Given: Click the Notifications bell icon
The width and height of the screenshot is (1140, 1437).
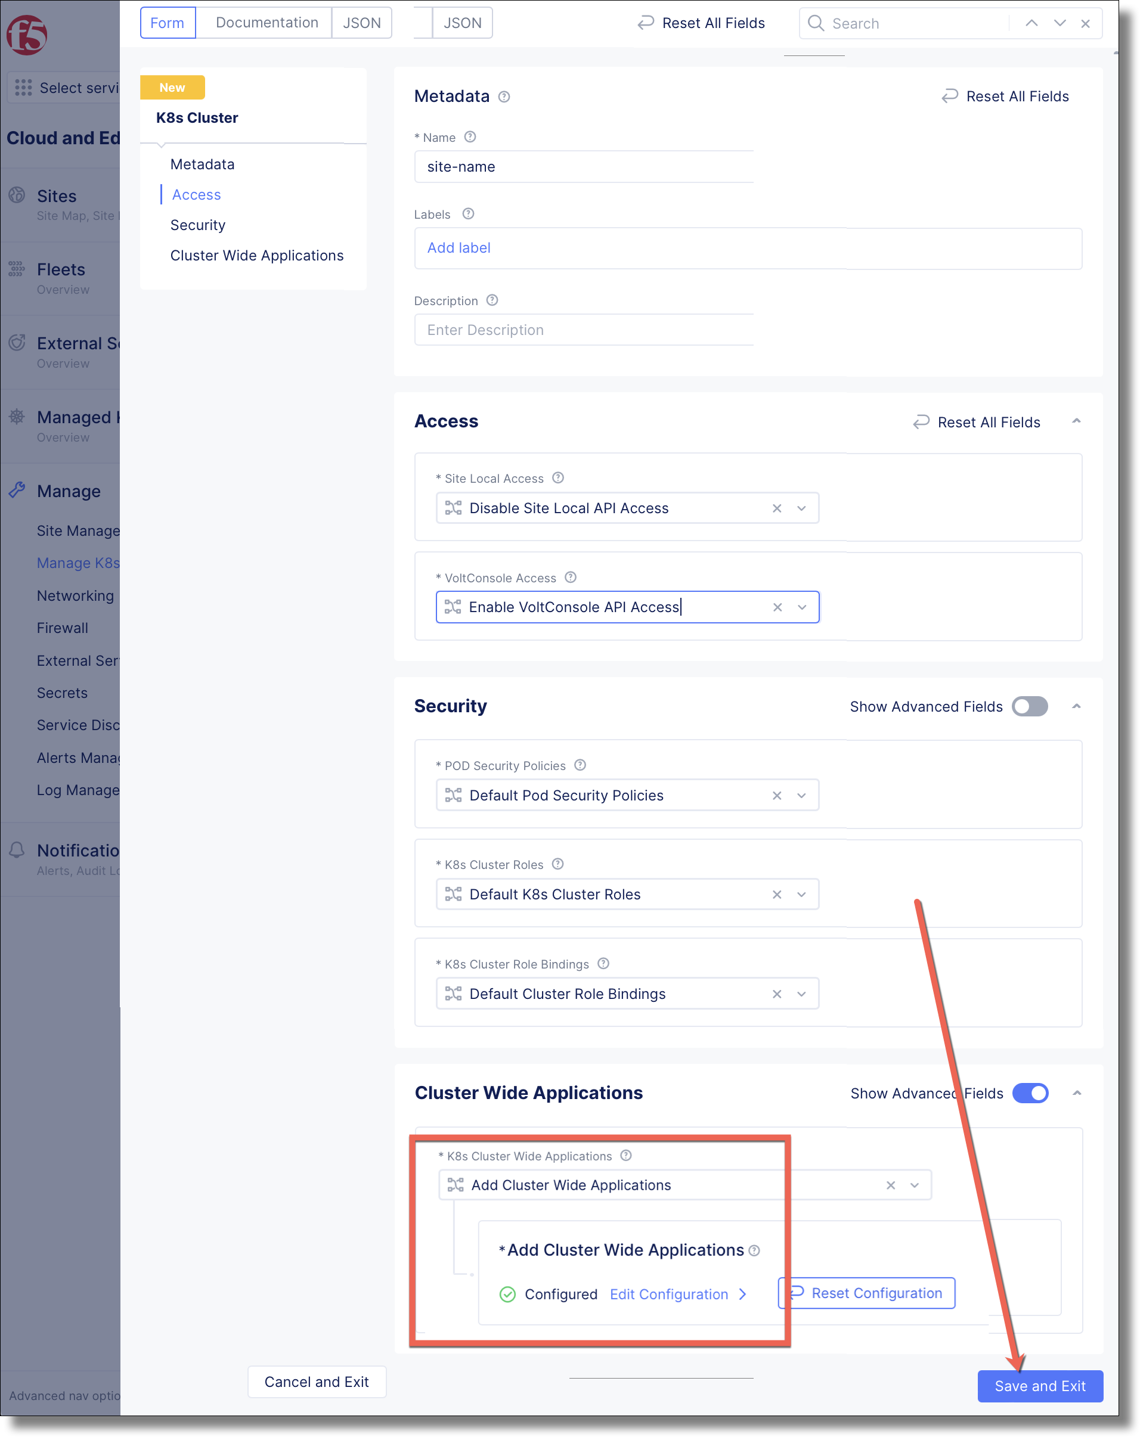Looking at the screenshot, I should tap(17, 850).
